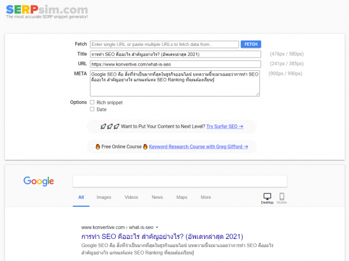Click the 'Free Online Course' text
Screen dimensions: 349x261
tap(122, 146)
